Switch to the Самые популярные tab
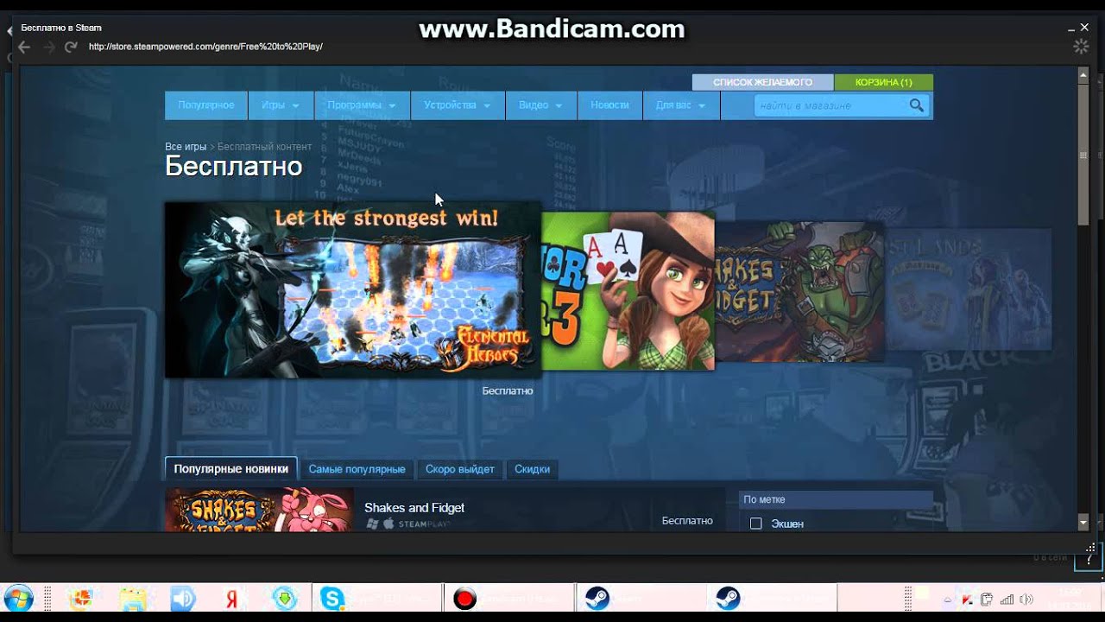This screenshot has width=1105, height=622. point(357,469)
